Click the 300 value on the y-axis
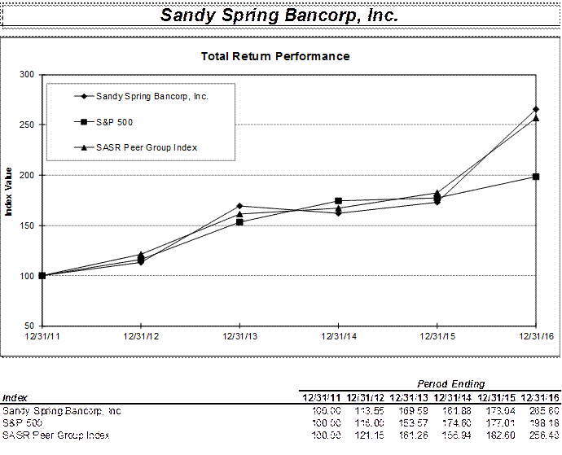 pos(28,75)
